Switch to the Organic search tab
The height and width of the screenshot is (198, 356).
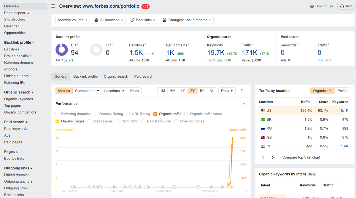116,76
